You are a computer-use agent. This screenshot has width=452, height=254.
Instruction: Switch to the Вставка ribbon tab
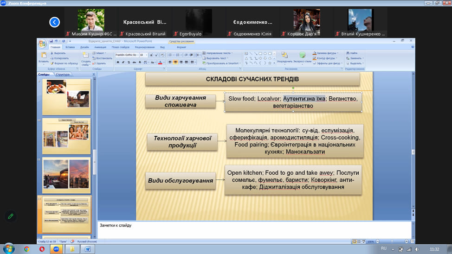(70, 47)
